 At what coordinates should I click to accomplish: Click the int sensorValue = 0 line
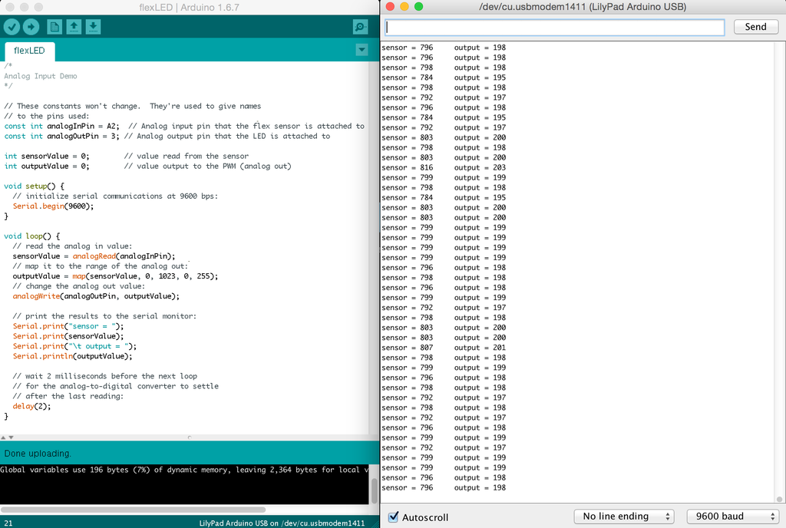point(127,156)
